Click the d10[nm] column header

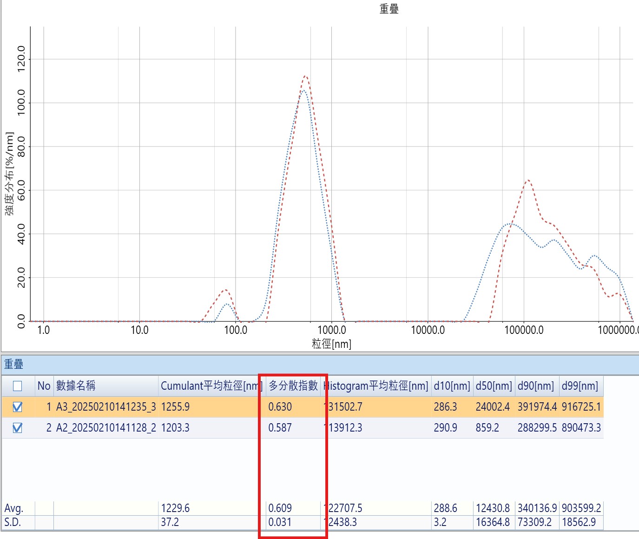[452, 386]
